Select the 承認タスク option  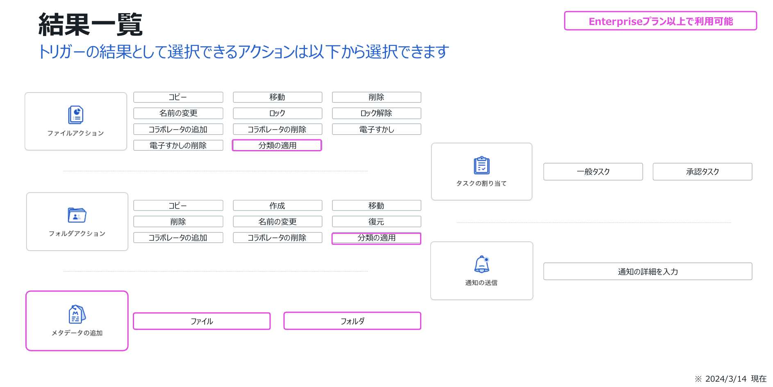pyautogui.click(x=702, y=172)
